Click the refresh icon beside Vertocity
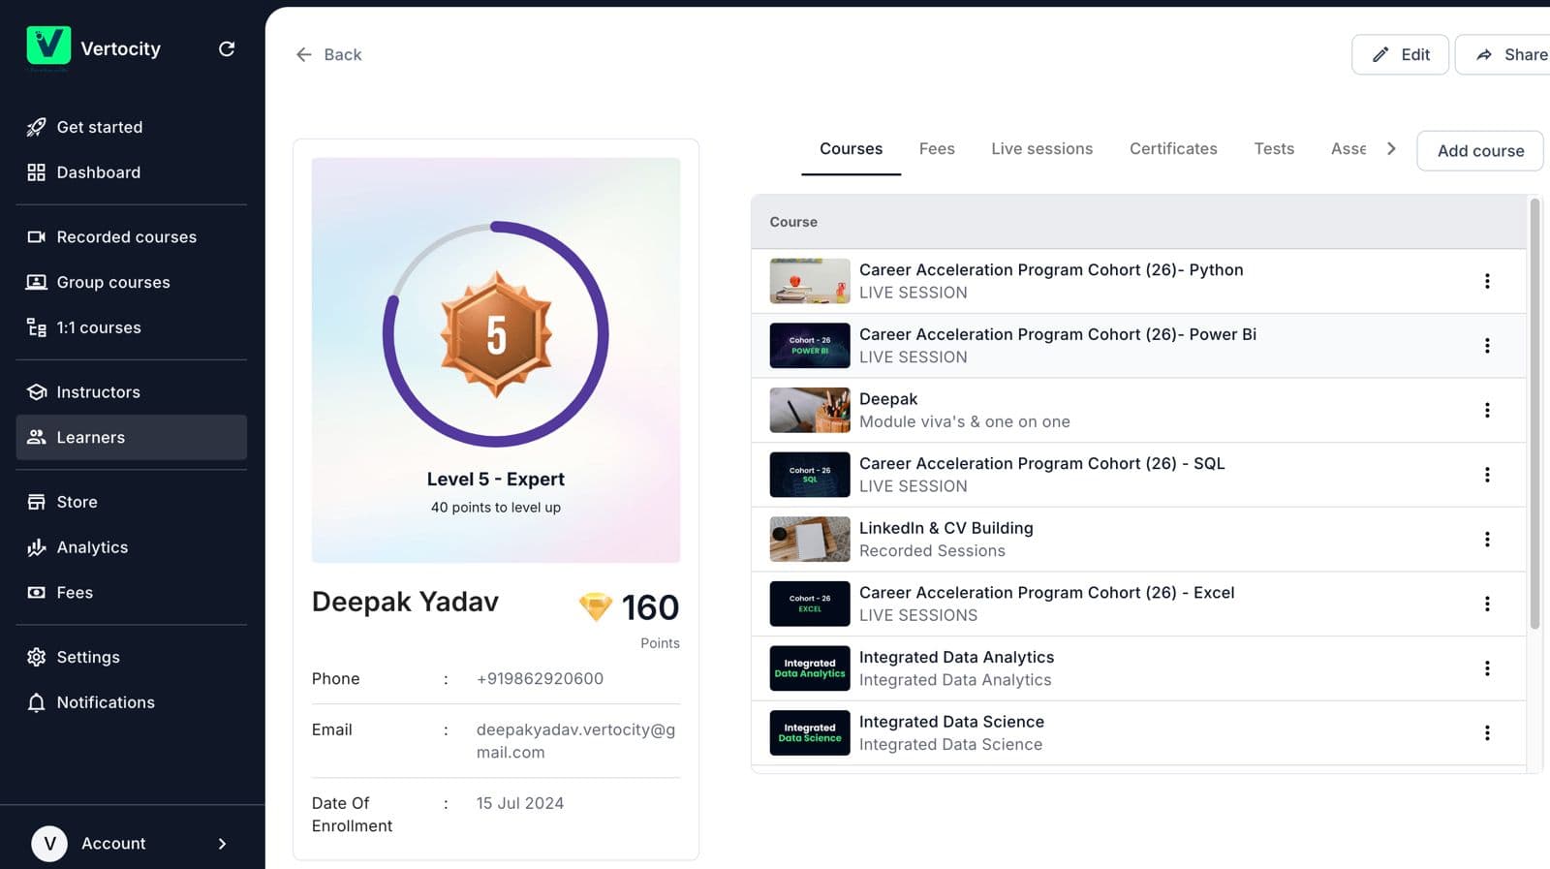The height and width of the screenshot is (869, 1550). point(227,48)
